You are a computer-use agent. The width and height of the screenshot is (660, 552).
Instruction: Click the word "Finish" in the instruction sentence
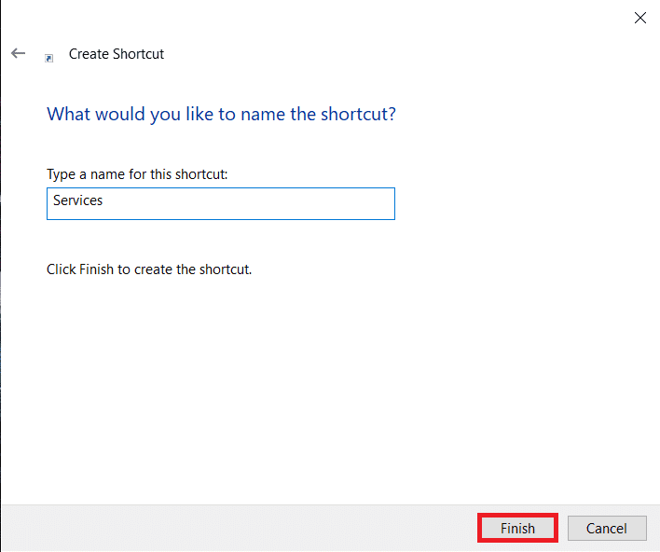pyautogui.click(x=98, y=269)
